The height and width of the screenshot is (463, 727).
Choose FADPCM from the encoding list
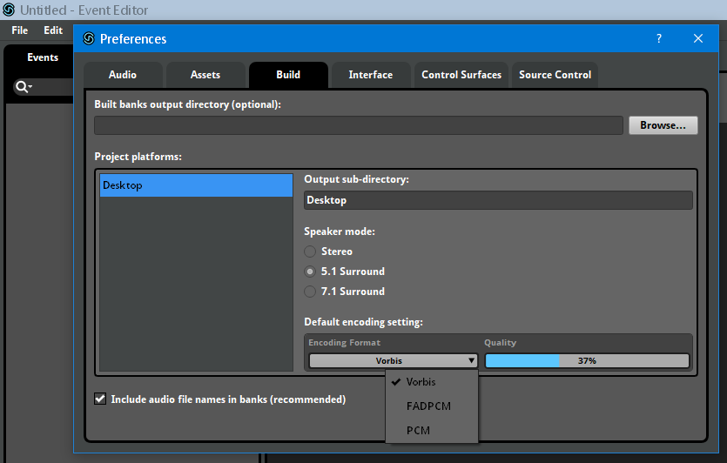click(x=428, y=406)
